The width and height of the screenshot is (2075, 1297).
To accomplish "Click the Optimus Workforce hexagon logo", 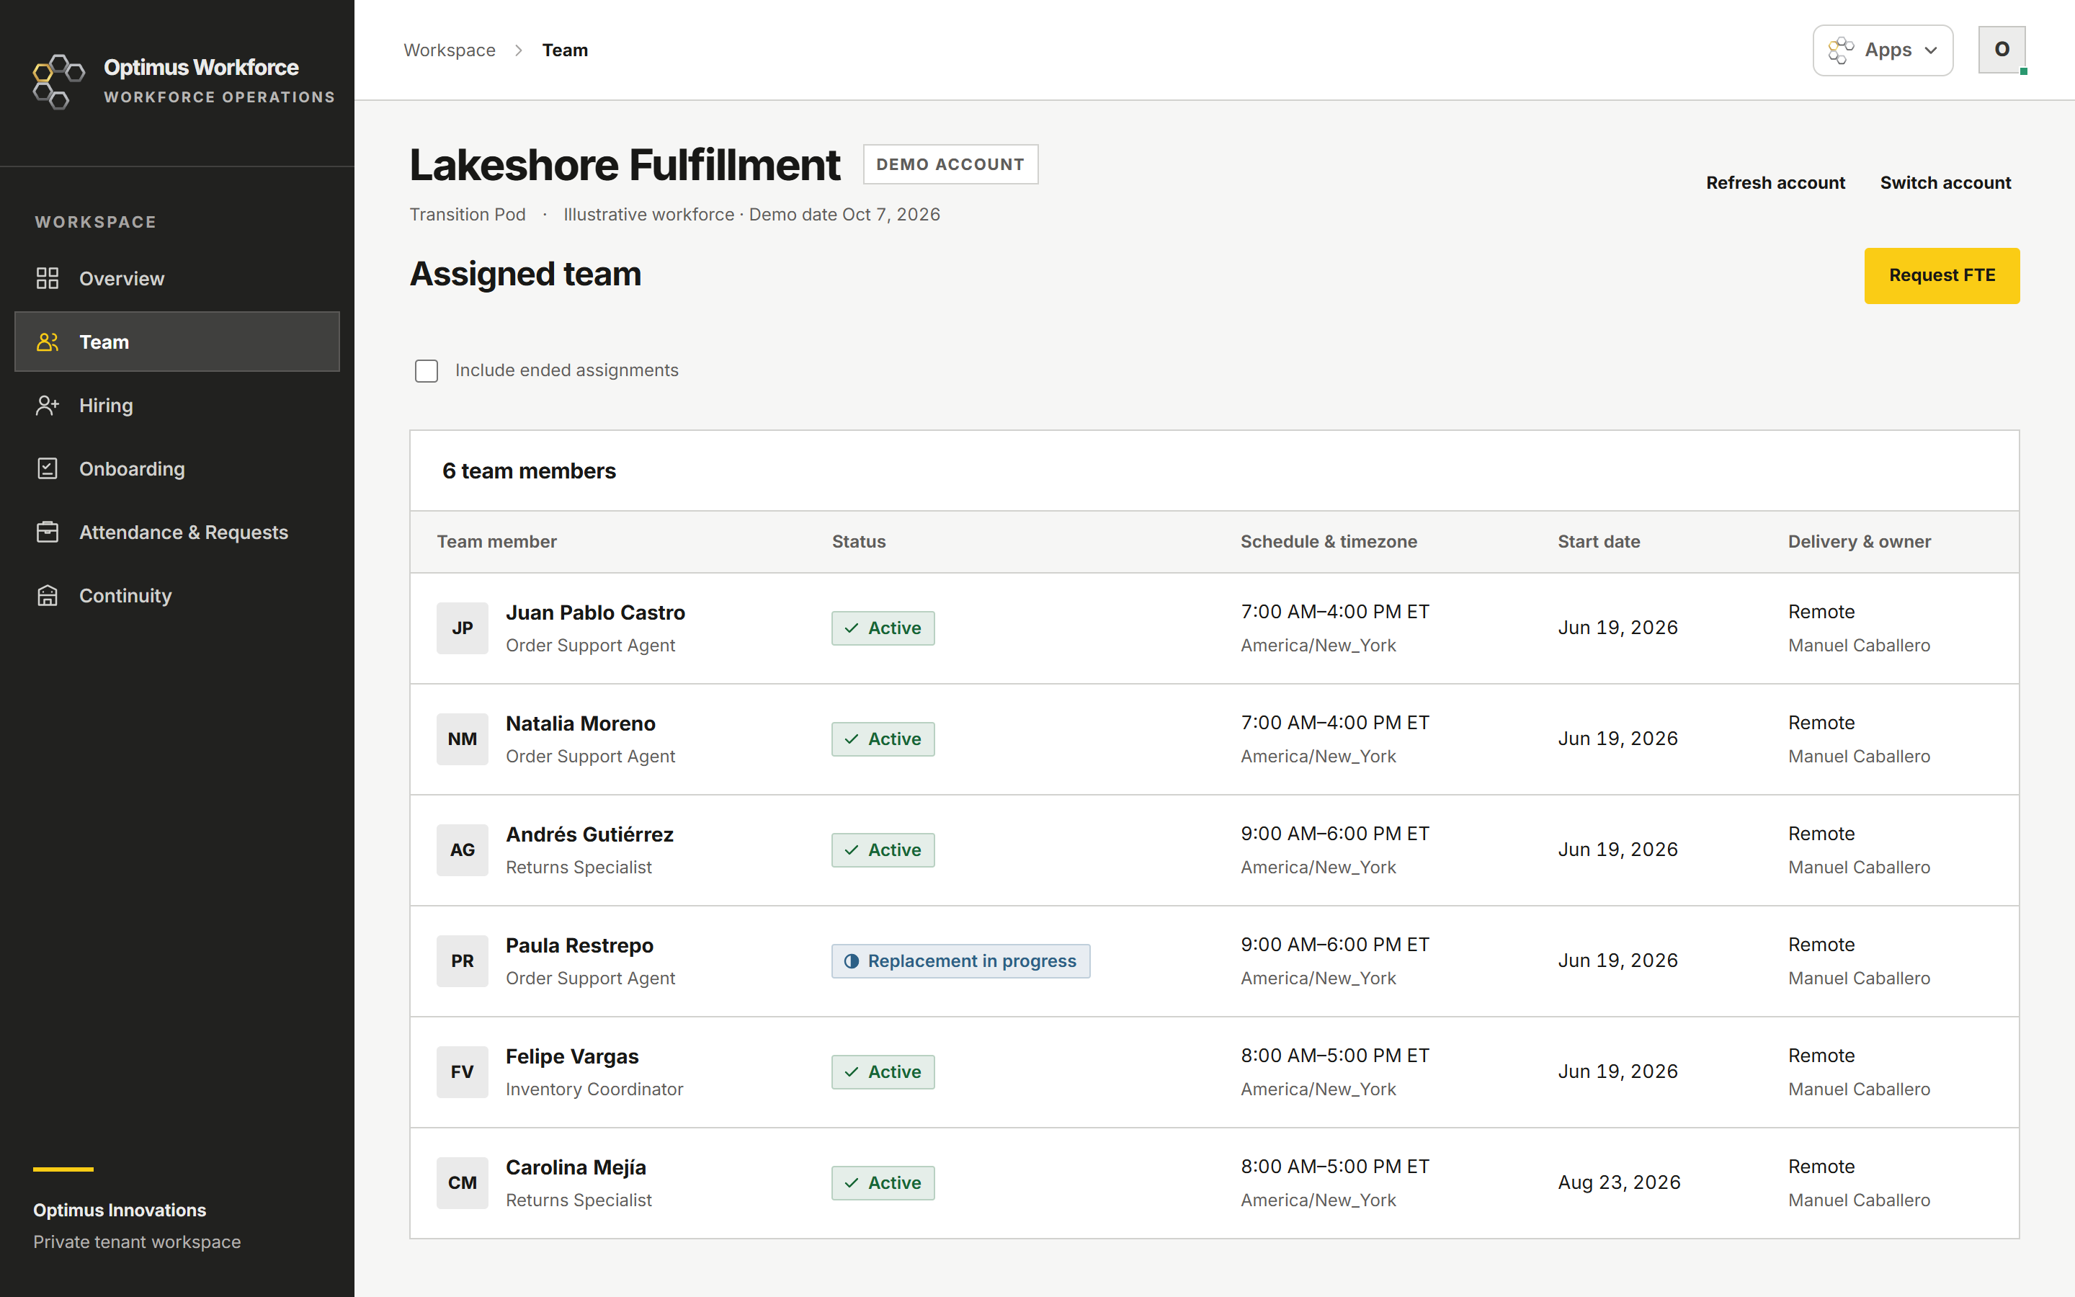I will pyautogui.click(x=58, y=81).
